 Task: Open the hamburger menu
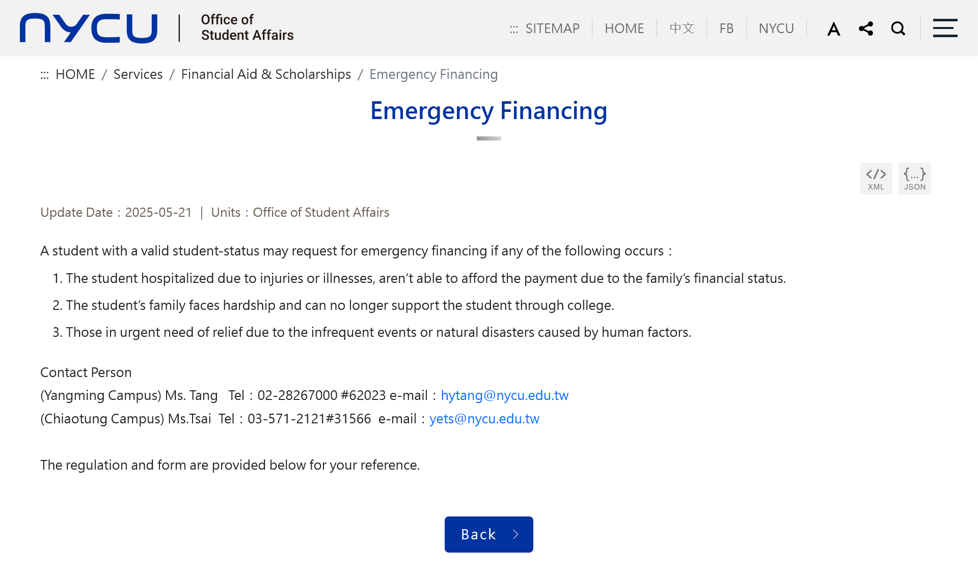point(945,28)
